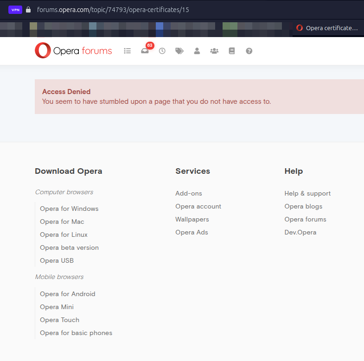Open the Tags icon in navbar
The image size is (364, 361).
pos(179,51)
